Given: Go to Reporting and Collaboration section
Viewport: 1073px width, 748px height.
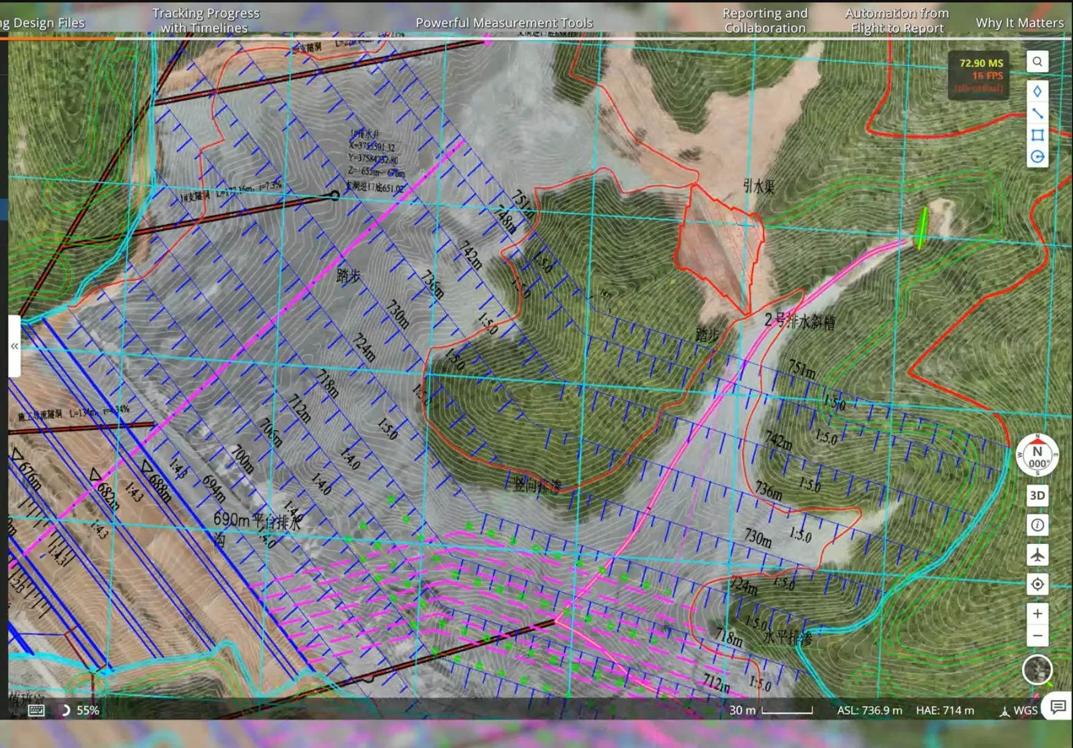Looking at the screenshot, I should [765, 21].
